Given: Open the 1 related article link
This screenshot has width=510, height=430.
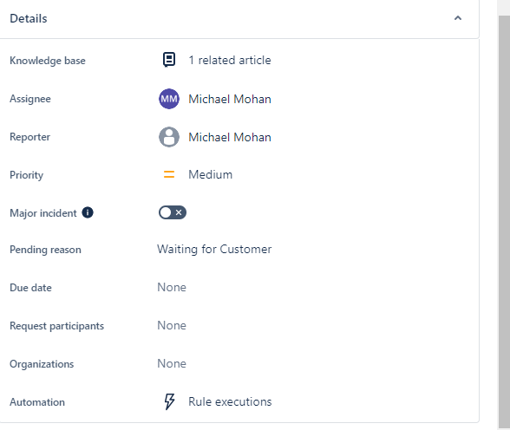Looking at the screenshot, I should tap(230, 60).
